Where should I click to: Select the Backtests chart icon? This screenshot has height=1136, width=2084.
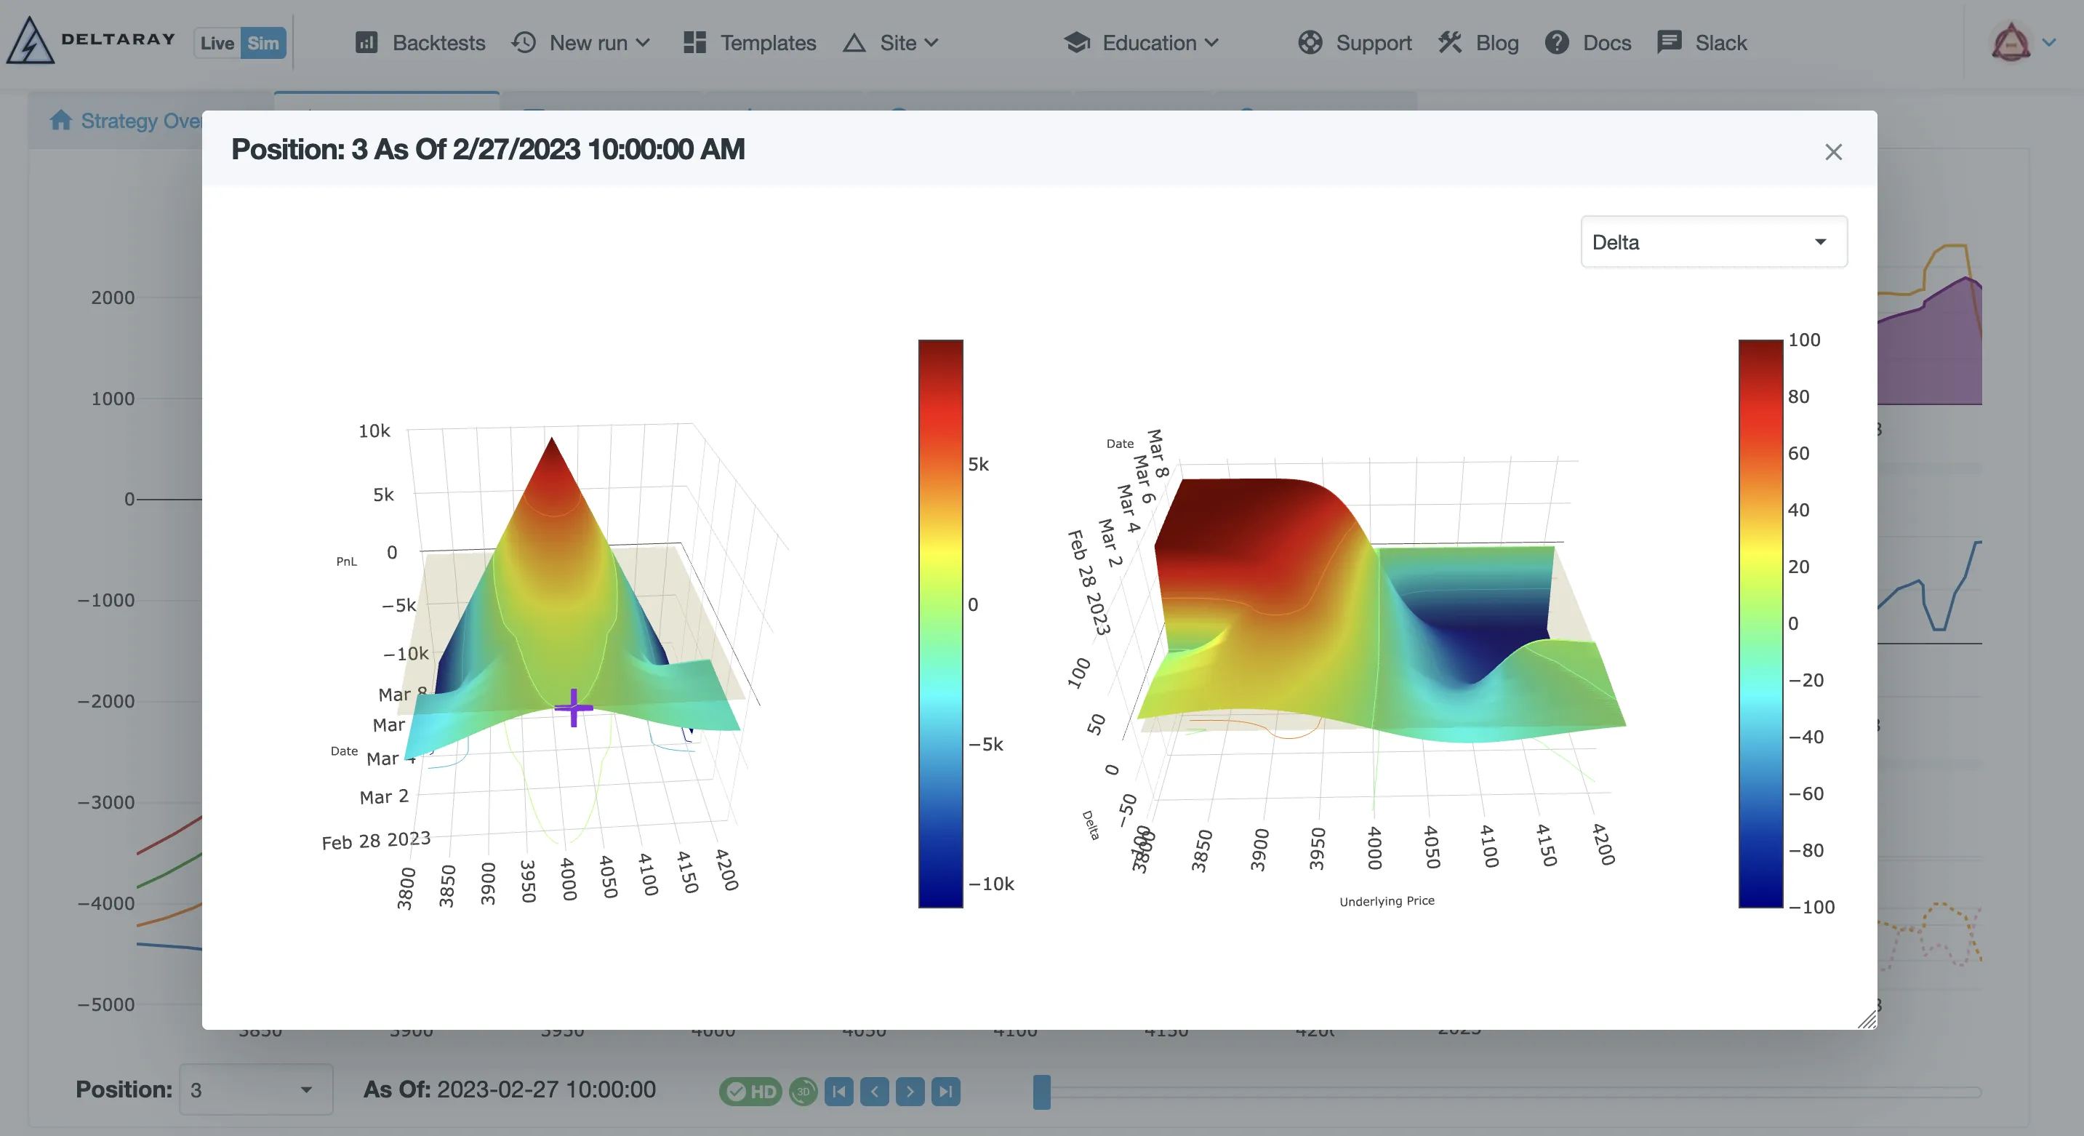[x=366, y=42]
